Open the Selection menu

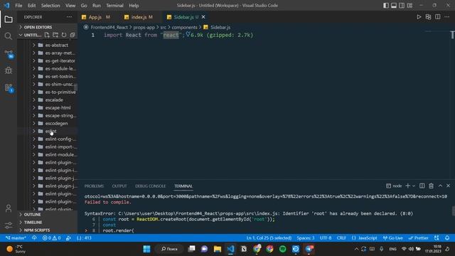(50, 6)
